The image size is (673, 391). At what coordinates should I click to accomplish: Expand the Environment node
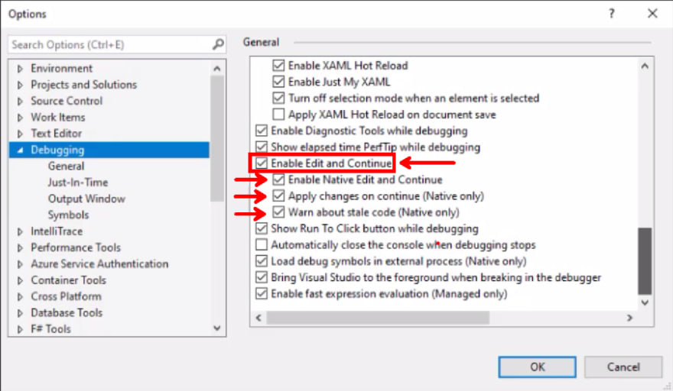[x=20, y=69]
